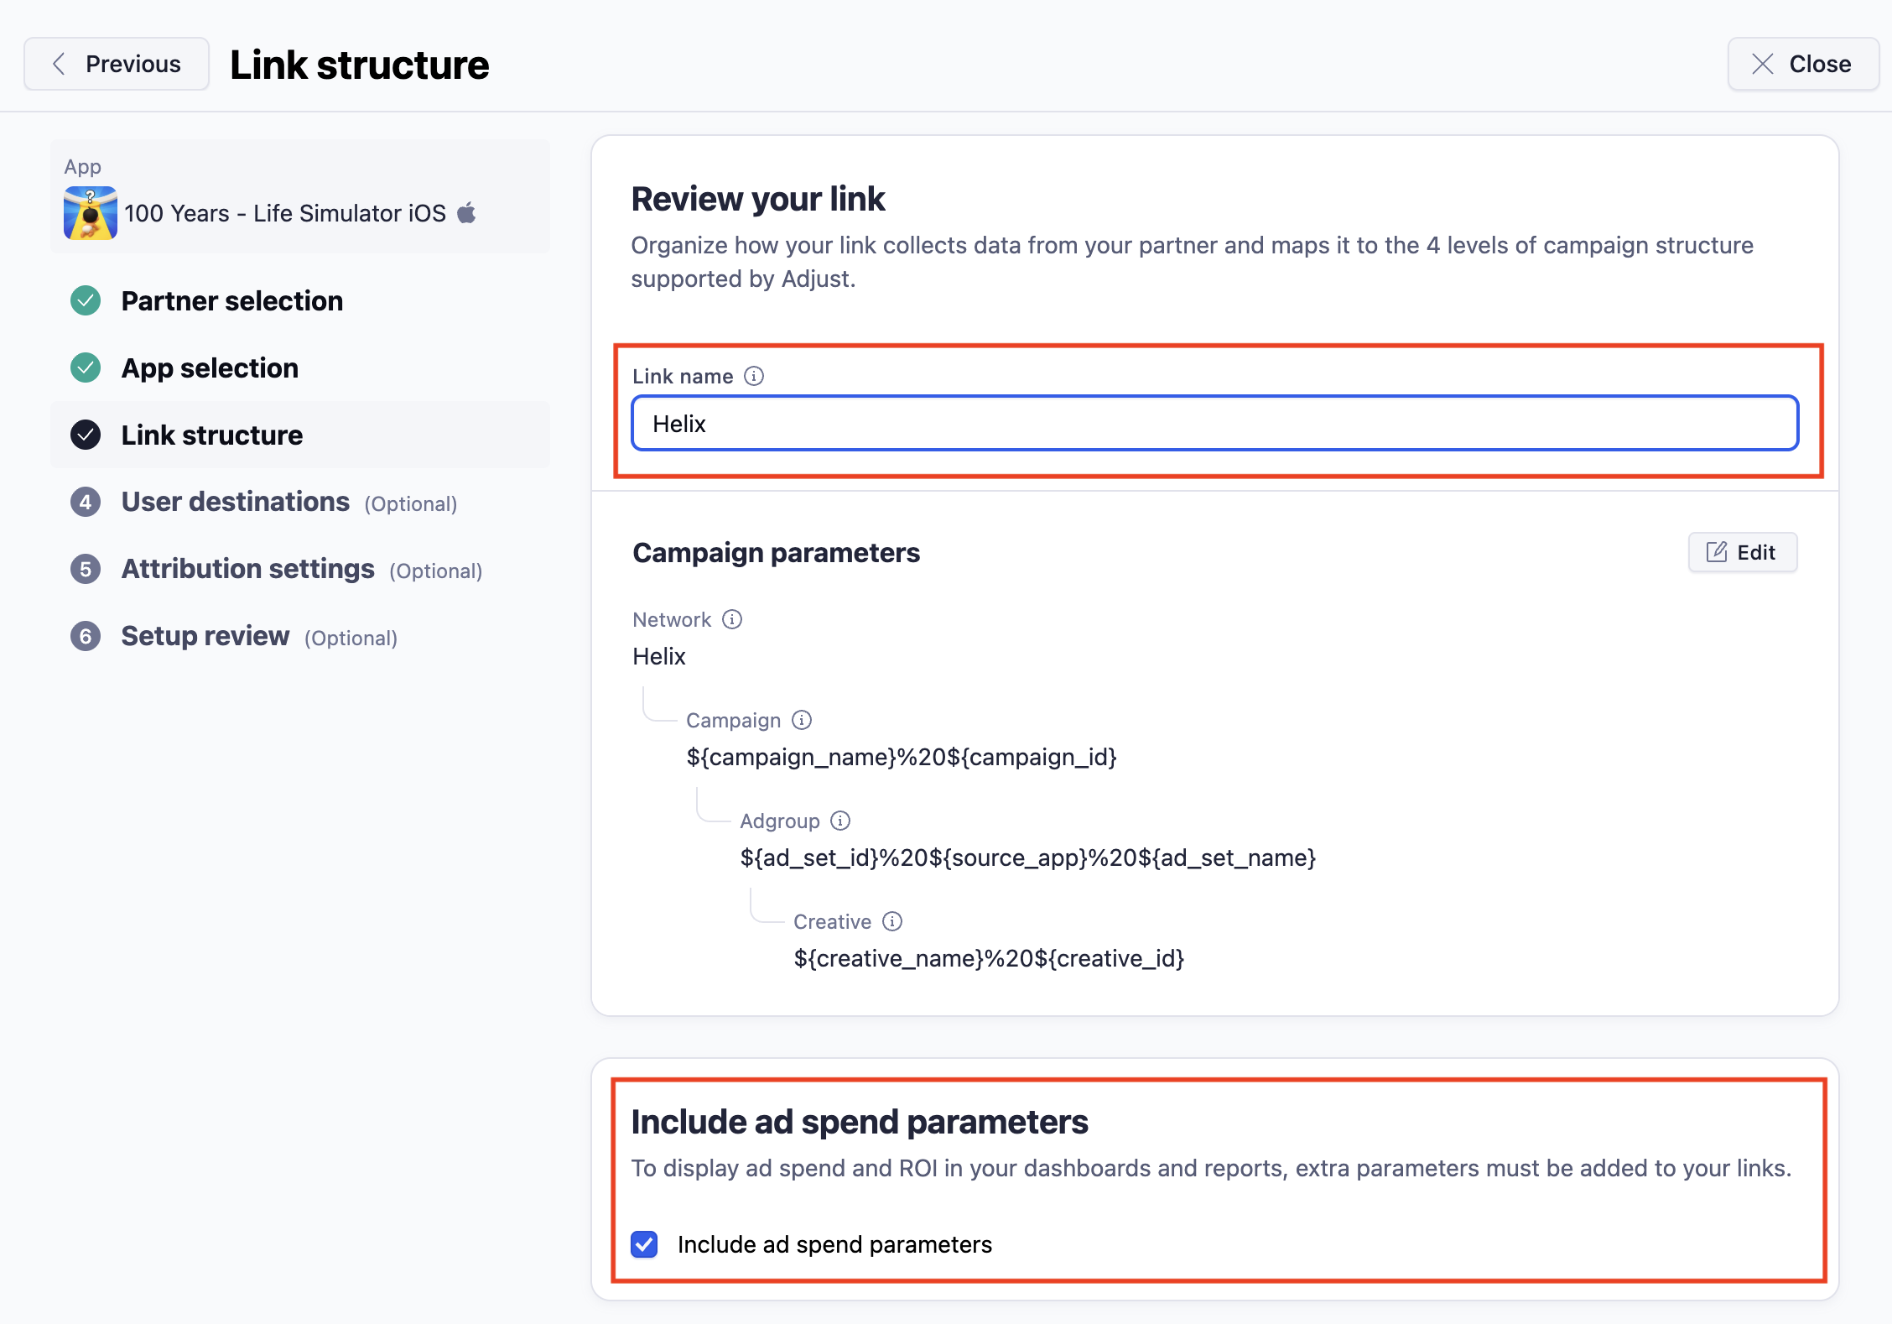
Task: Click the Adgroup info icon
Action: (840, 821)
